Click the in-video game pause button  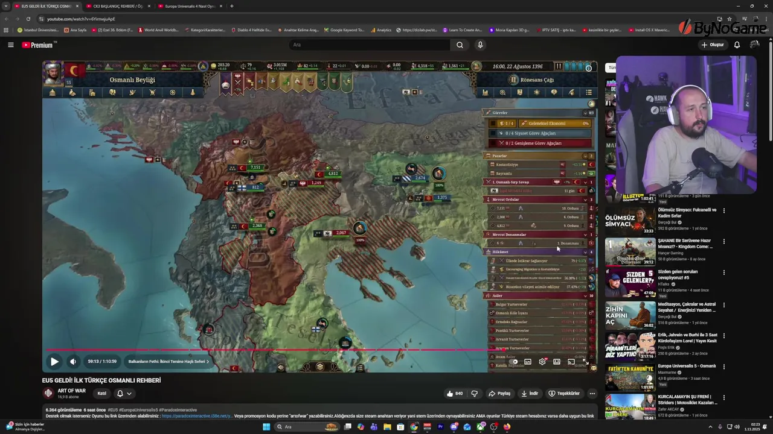pos(559,66)
